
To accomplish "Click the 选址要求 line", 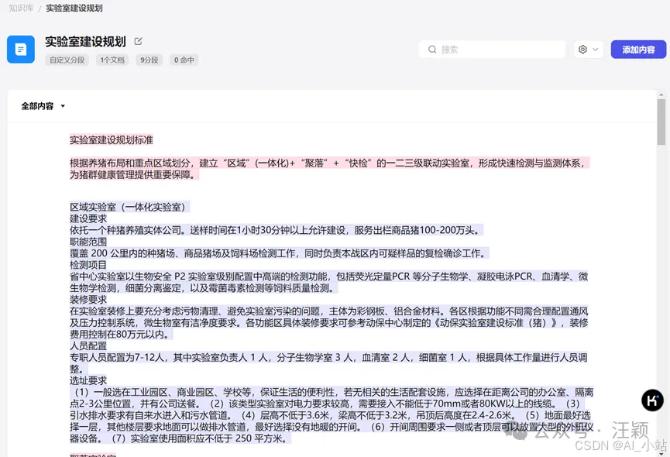I will click(88, 380).
